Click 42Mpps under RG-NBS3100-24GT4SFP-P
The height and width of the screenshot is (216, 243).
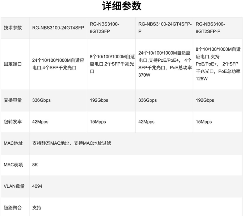tap(146, 122)
